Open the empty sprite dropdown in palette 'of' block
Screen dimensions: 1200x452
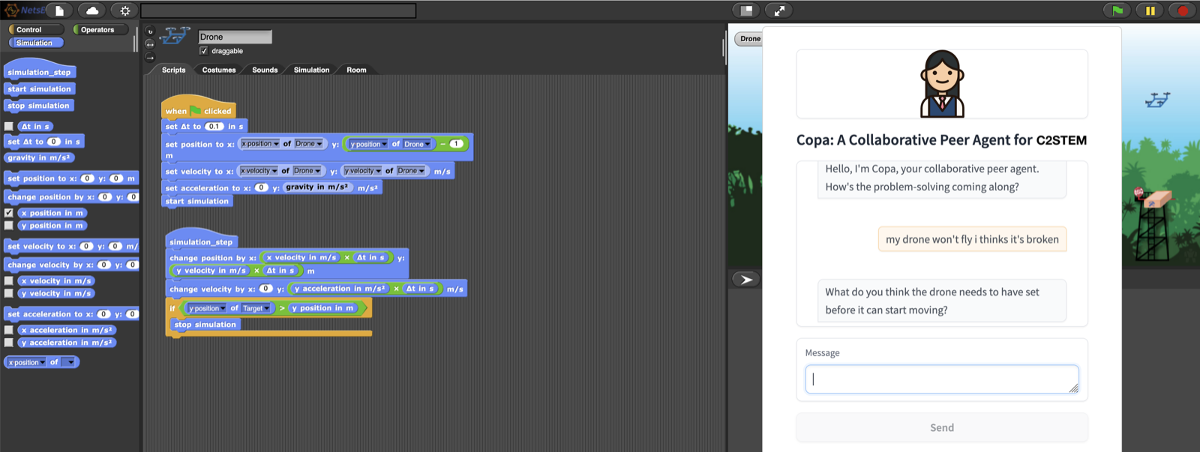point(68,362)
